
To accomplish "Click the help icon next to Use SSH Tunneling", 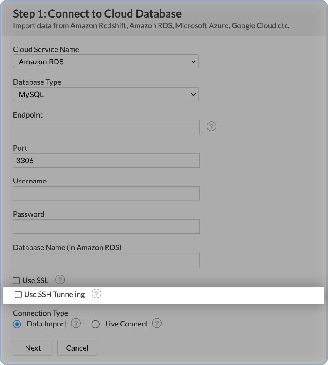I will pyautogui.click(x=96, y=294).
